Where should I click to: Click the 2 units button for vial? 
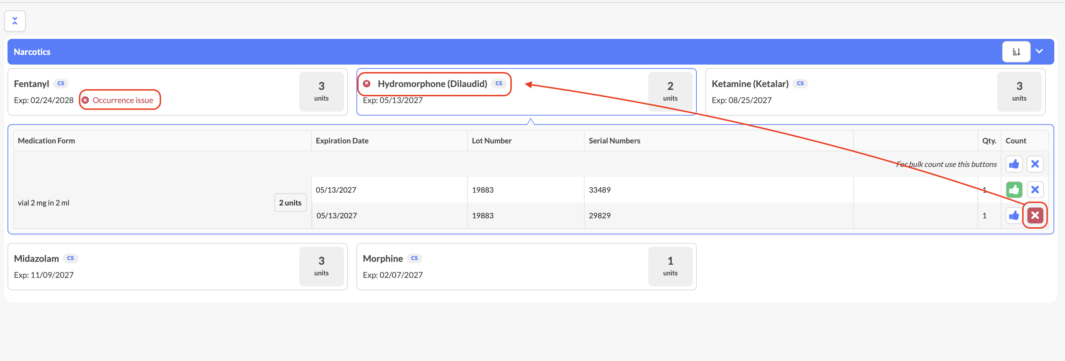click(290, 203)
